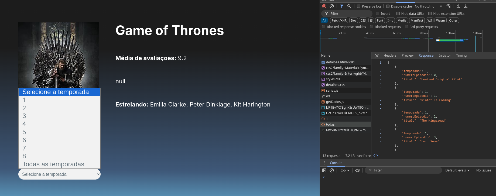Choose season 8 in the list
The image size is (496, 196).
pyautogui.click(x=59, y=156)
